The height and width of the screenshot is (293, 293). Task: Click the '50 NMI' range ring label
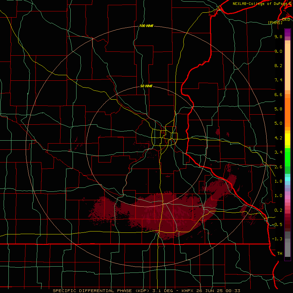[146, 86]
